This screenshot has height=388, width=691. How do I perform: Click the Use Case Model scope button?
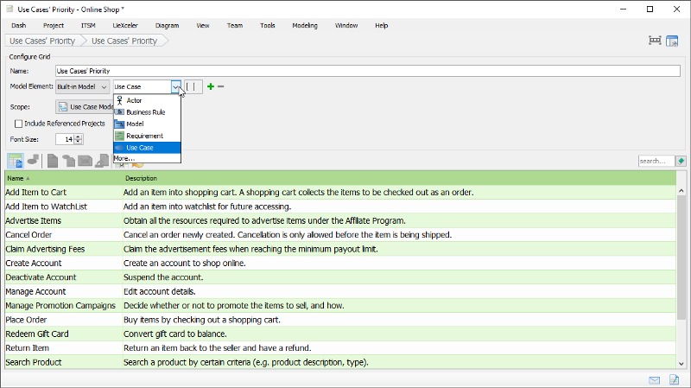85,107
